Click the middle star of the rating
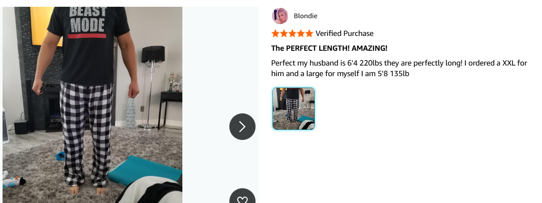Image resolution: width=542 pixels, height=203 pixels. (x=292, y=33)
